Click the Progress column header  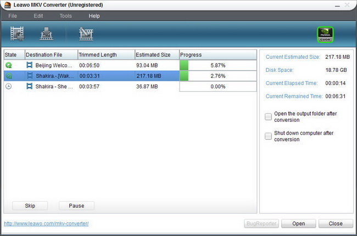click(x=218, y=55)
